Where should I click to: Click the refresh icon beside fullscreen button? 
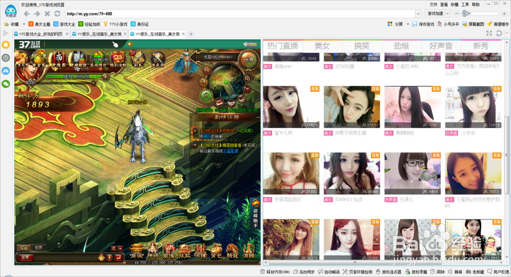point(499,33)
